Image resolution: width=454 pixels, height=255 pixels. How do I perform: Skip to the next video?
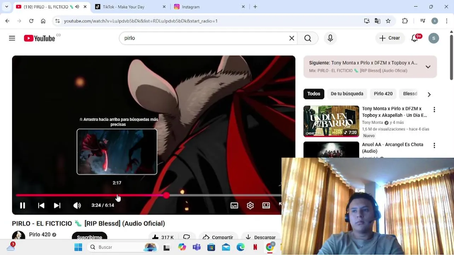[x=57, y=205]
